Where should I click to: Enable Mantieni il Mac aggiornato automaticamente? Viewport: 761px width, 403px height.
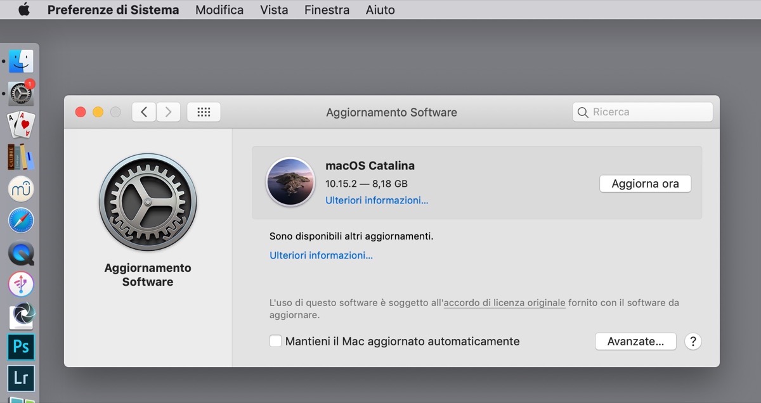point(276,341)
